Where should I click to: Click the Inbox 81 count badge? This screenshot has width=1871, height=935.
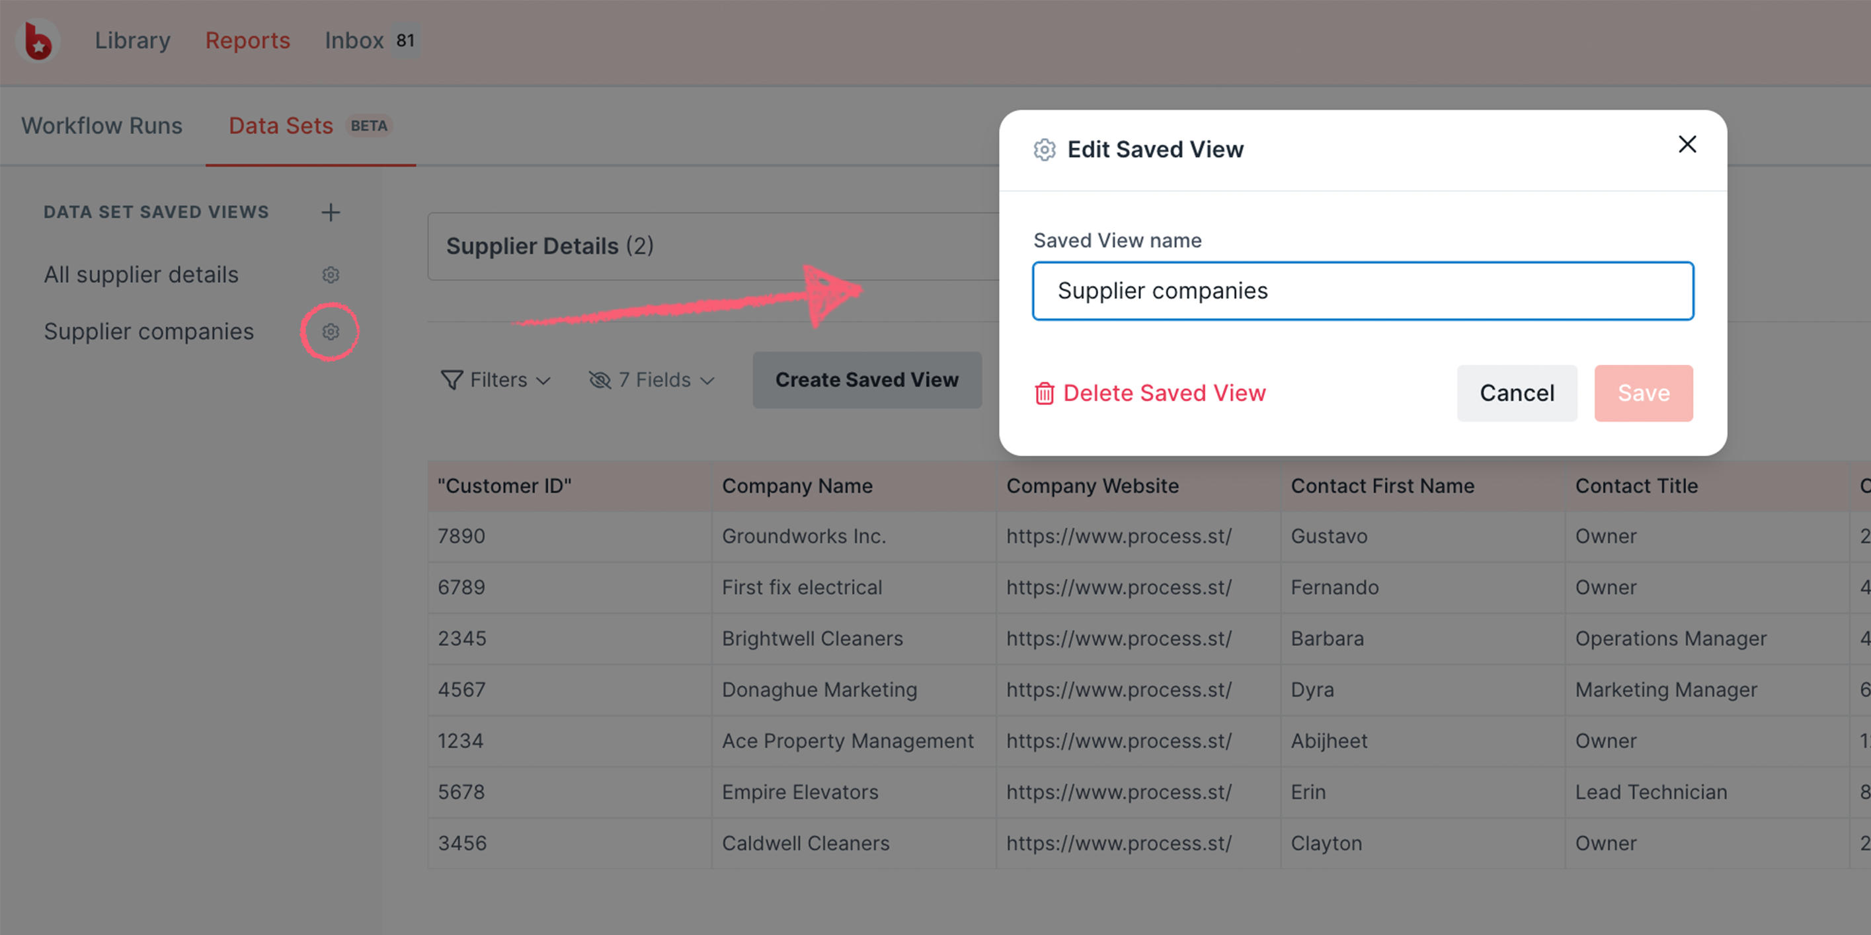click(405, 41)
